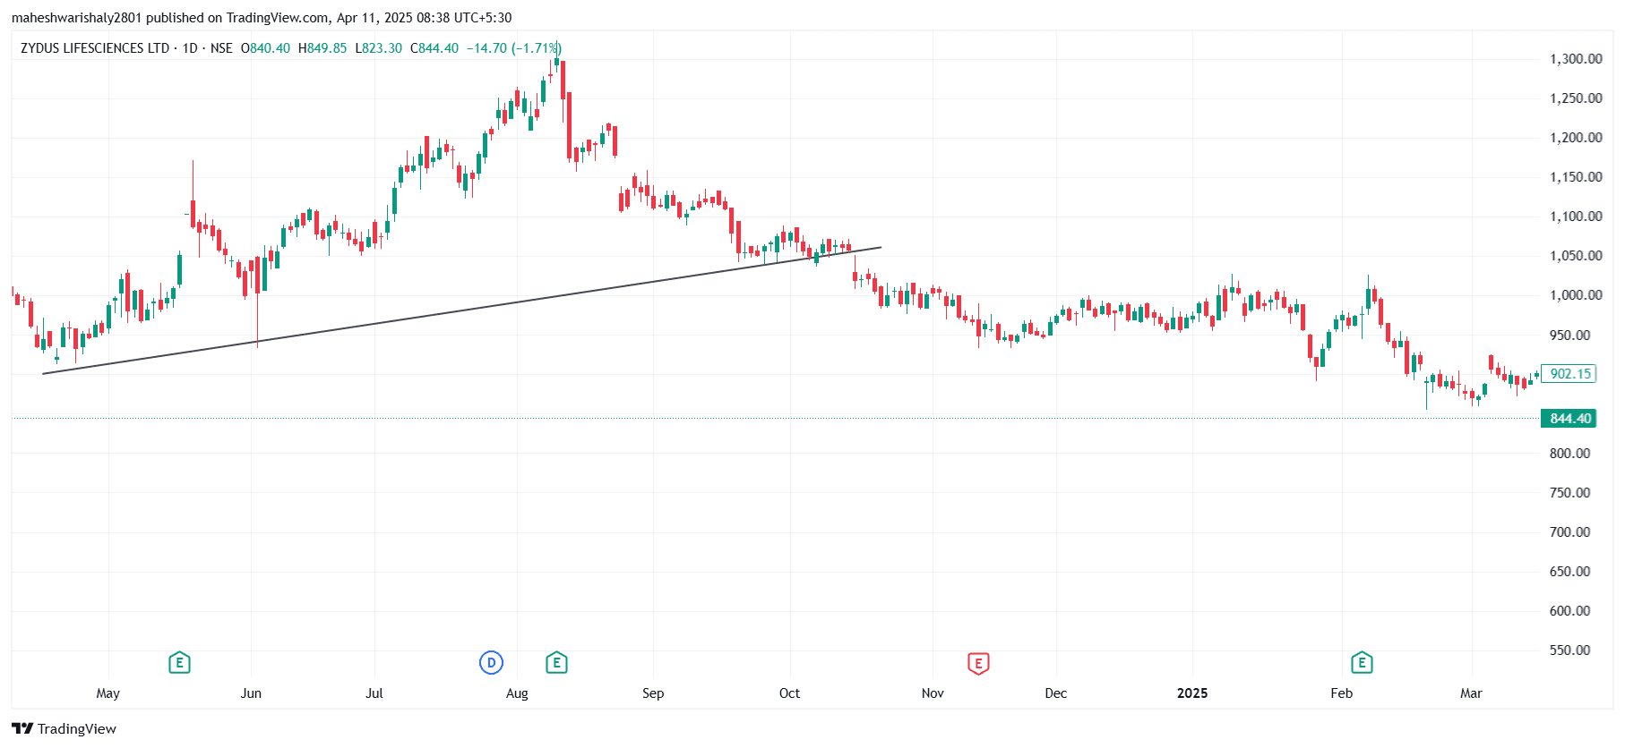Click the NSE exchange label
This screenshot has height=748, width=1625.
(221, 48)
